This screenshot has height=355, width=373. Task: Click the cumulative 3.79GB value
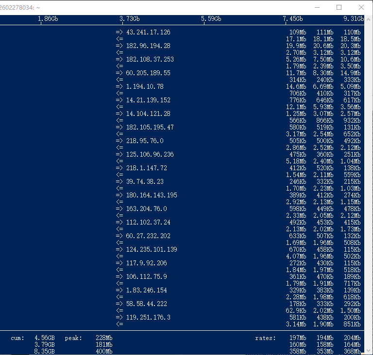tap(45, 344)
